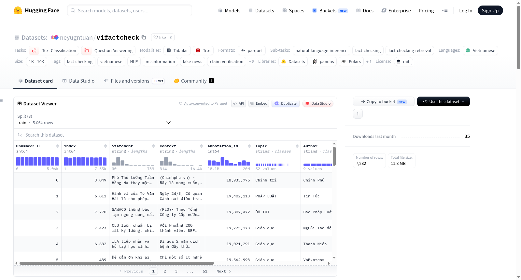This screenshot has width=521, height=280.
Task: Click the page vertical scrollbar
Action: click(518, 37)
